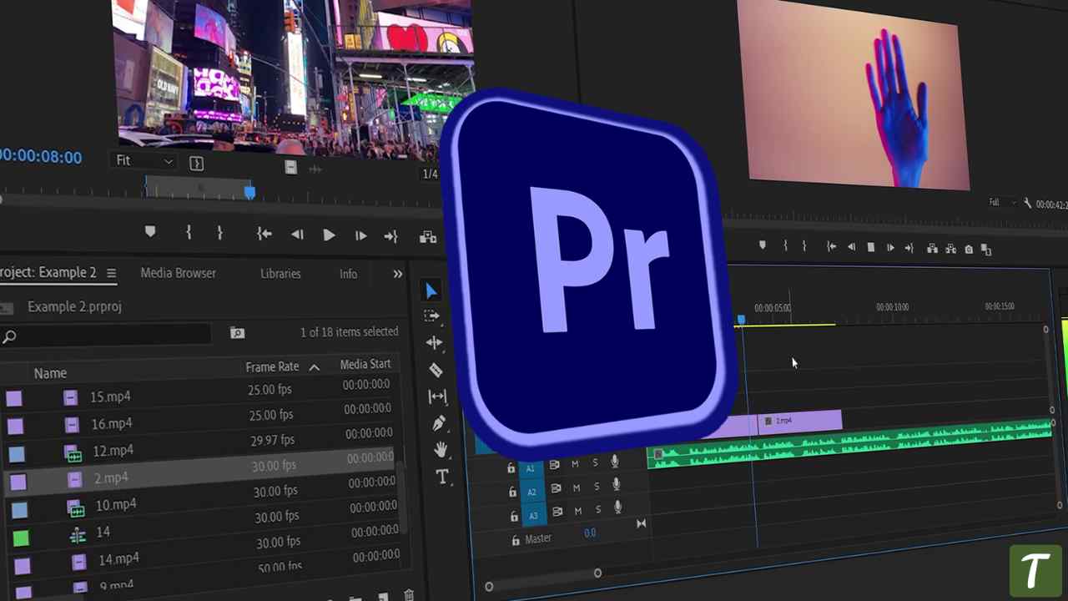
Task: Open Comparison View in Program monitor
Action: pyautogui.click(x=986, y=250)
